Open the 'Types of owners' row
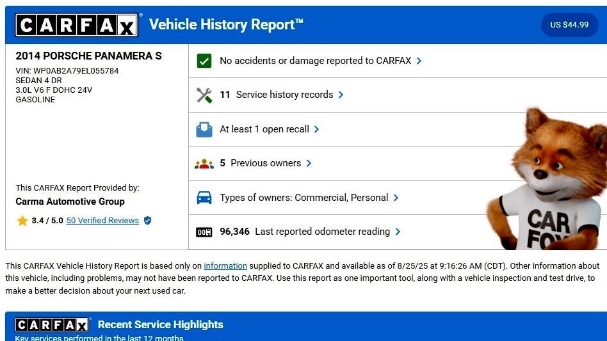607x341 pixels. 303,198
